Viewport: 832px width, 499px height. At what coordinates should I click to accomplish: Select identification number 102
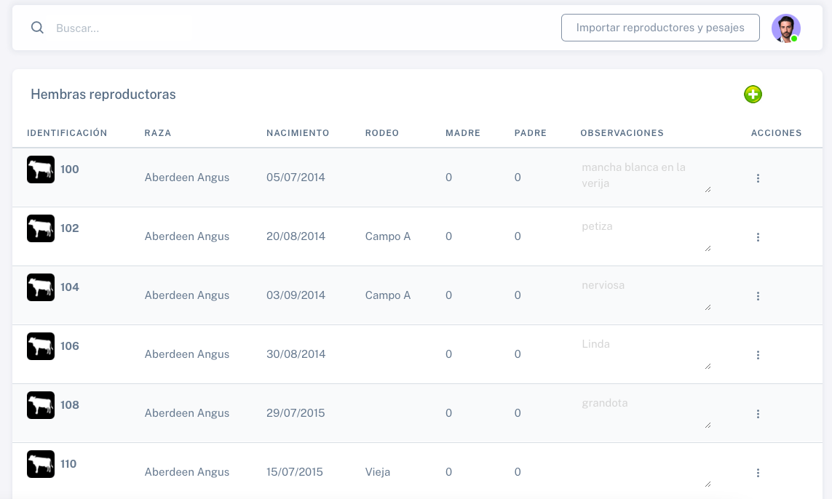coord(69,228)
